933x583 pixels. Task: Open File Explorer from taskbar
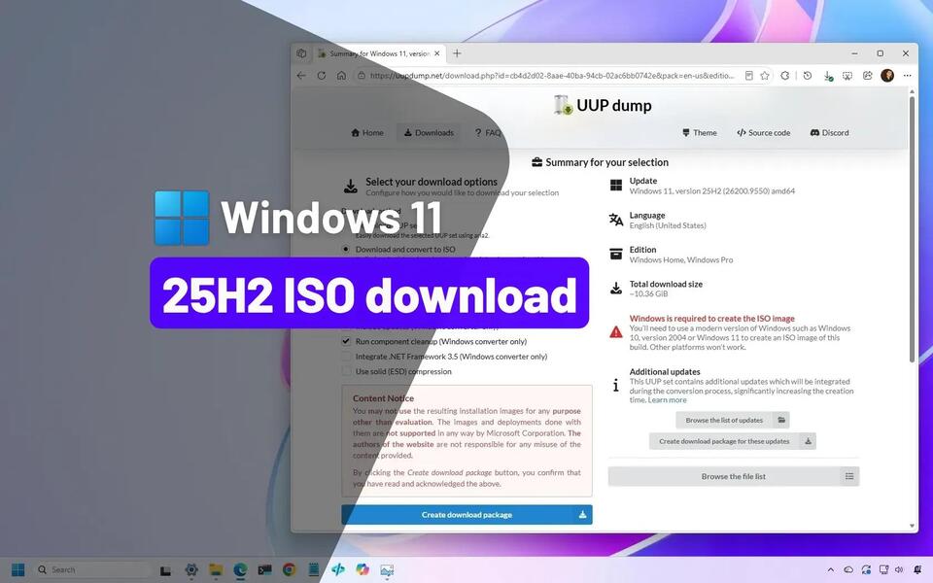coord(216,570)
